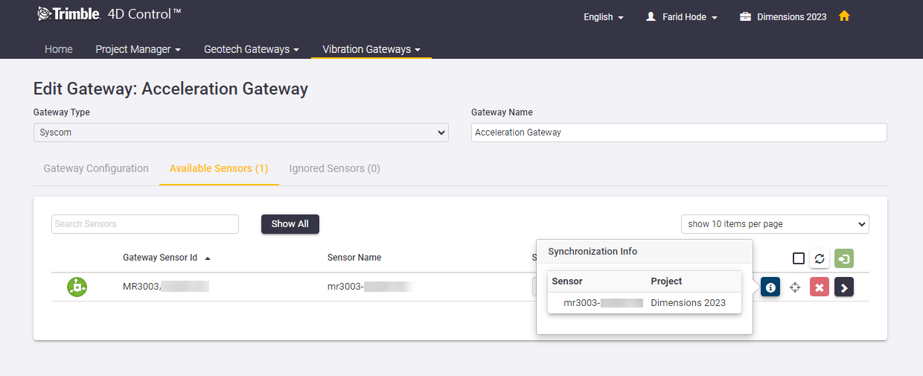Click the green import sensors icon button
The image size is (923, 376).
tap(844, 258)
